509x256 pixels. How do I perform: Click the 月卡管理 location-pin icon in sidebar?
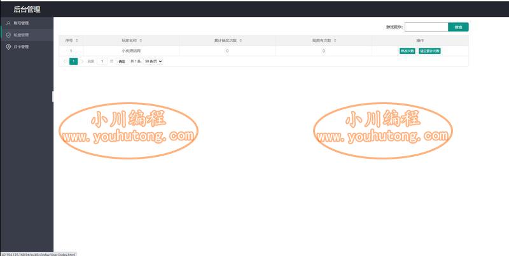(8, 47)
